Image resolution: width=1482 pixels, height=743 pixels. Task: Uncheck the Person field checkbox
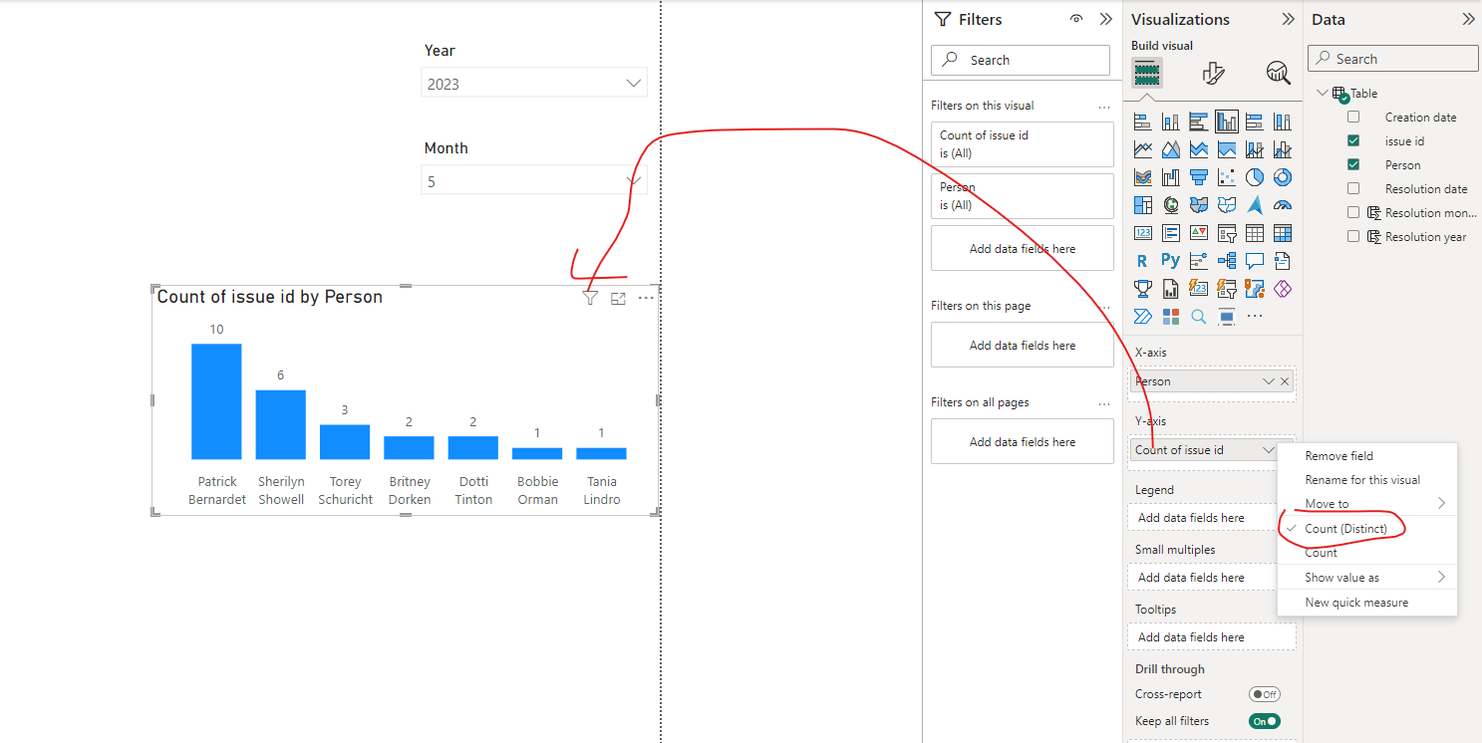click(1353, 165)
